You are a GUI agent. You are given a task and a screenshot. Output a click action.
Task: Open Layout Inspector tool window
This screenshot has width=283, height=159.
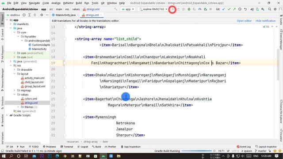(x=266, y=147)
